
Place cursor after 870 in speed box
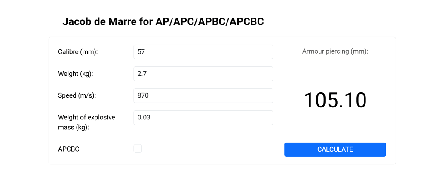click(x=150, y=95)
